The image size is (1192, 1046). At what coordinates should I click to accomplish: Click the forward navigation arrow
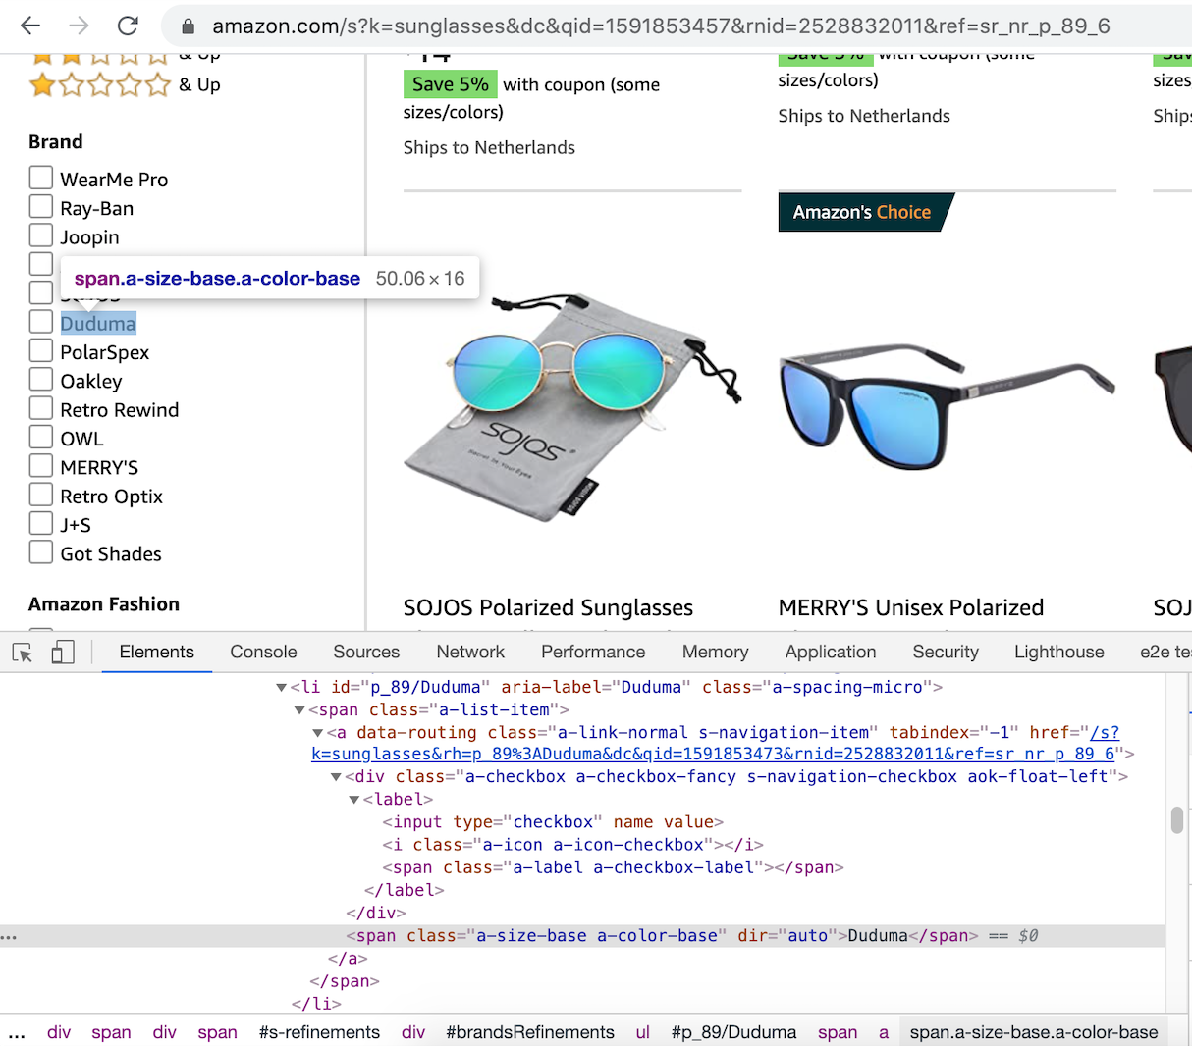tap(80, 26)
